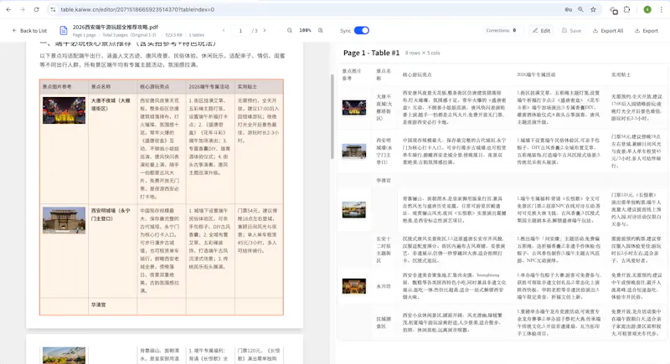Click the PDF panel vertical scrollbar
Image resolution: width=670 pixels, height=364 pixels.
coord(332,116)
